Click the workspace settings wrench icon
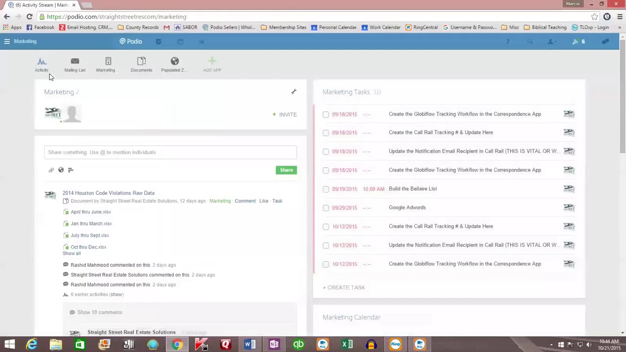626x352 pixels. pyautogui.click(x=294, y=92)
